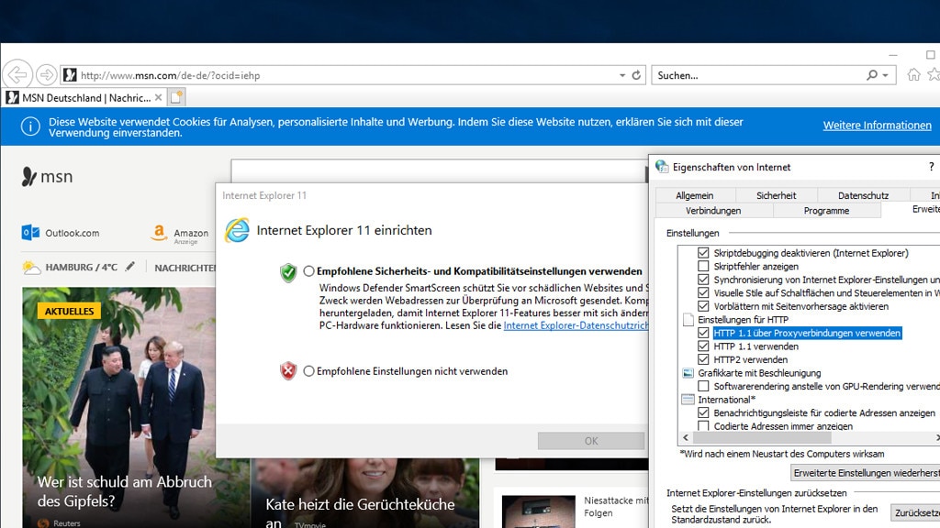This screenshot has height=528, width=940.
Task: Toggle 'Synchronisierung von Internet Explorer-Einstellungen' checkbox
Action: coord(703,280)
